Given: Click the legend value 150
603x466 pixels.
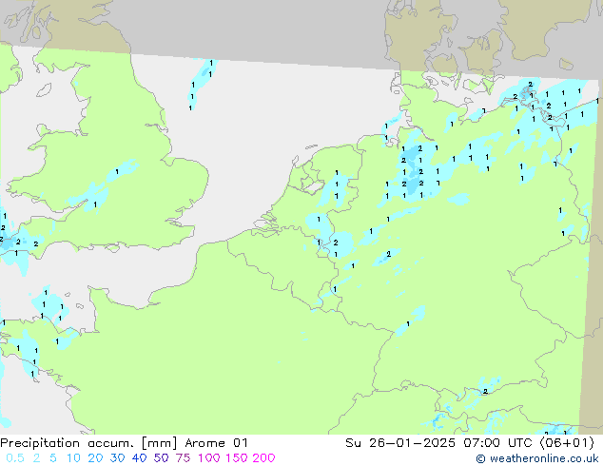Looking at the screenshot, I should click(x=237, y=458).
